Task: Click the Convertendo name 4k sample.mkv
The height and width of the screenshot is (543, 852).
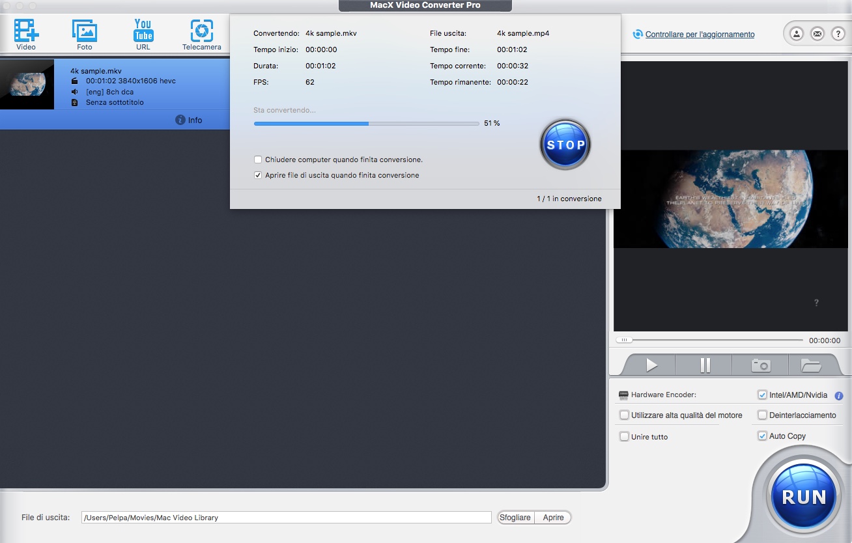Action: tap(331, 33)
